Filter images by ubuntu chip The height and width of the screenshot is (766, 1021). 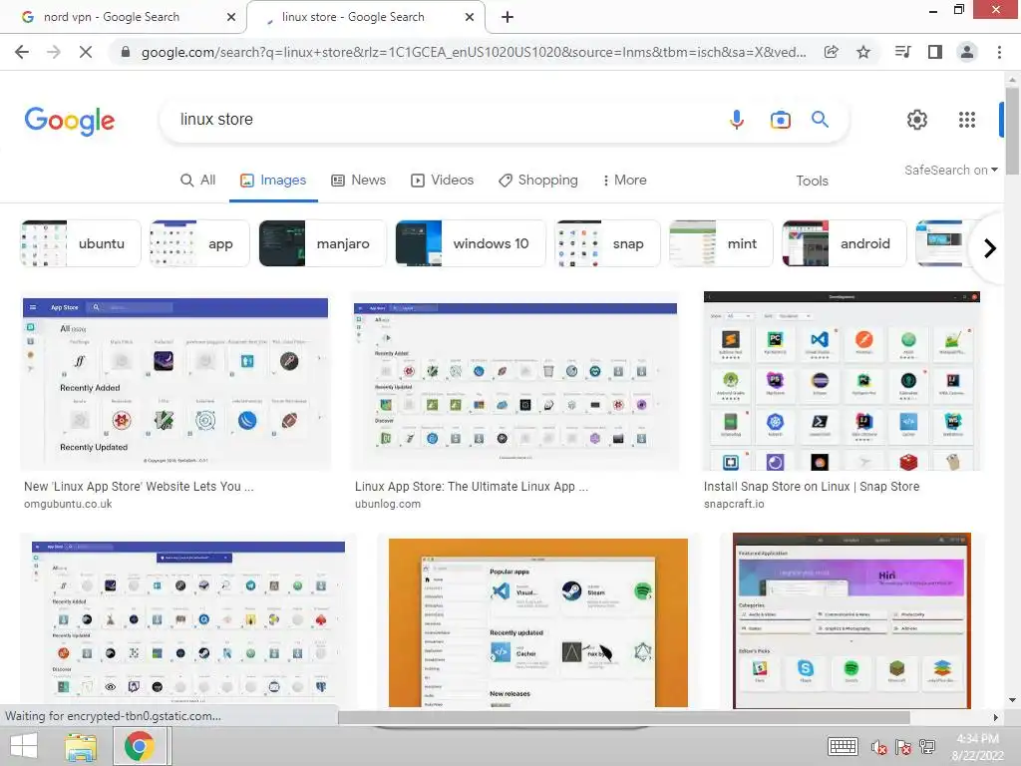81,243
